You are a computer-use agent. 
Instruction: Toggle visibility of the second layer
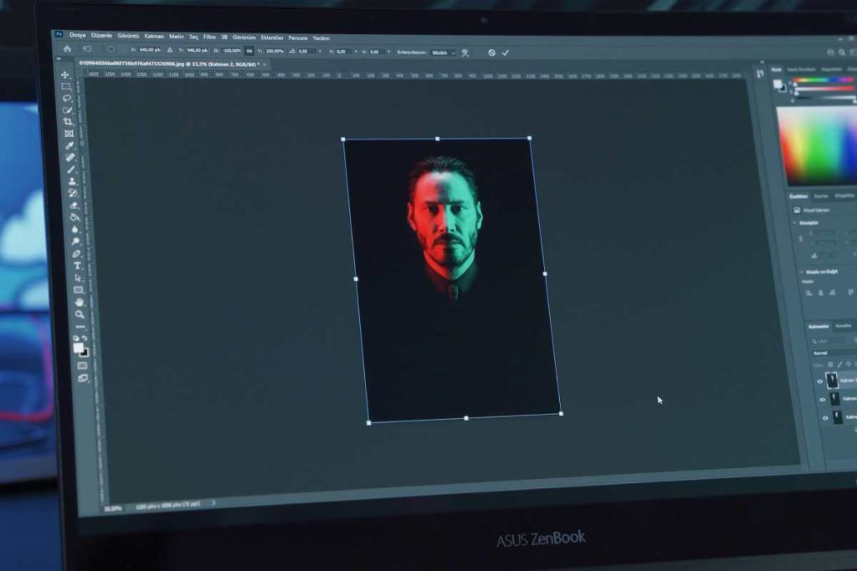click(823, 399)
